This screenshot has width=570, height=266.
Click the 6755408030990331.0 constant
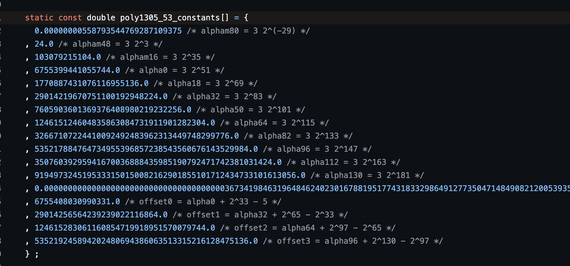tap(77, 202)
